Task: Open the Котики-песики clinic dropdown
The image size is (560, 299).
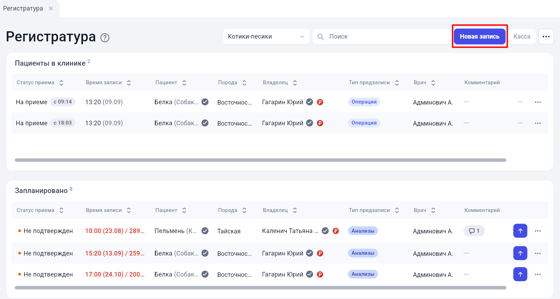Action: point(266,36)
